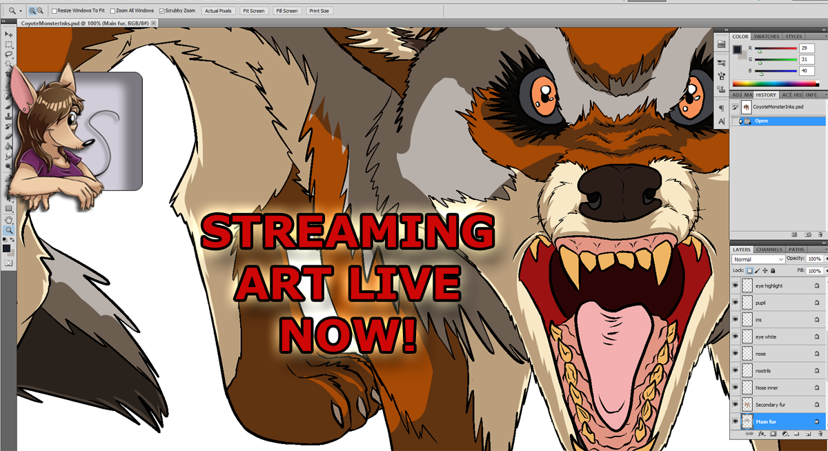Open the Fill slider arrow
The height and width of the screenshot is (451, 828).
tap(827, 270)
